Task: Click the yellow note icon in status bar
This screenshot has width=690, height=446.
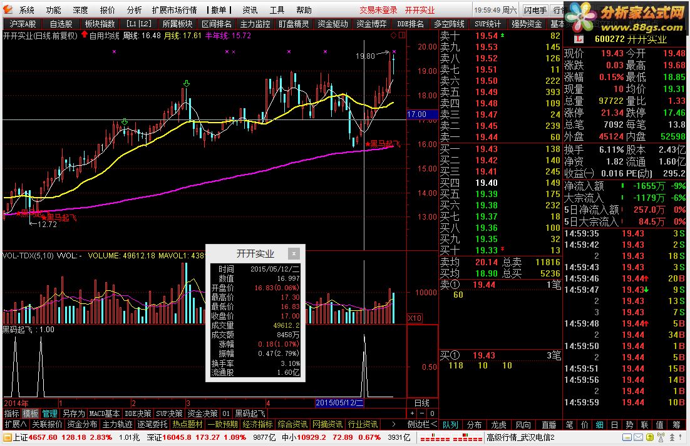Action: point(627,437)
